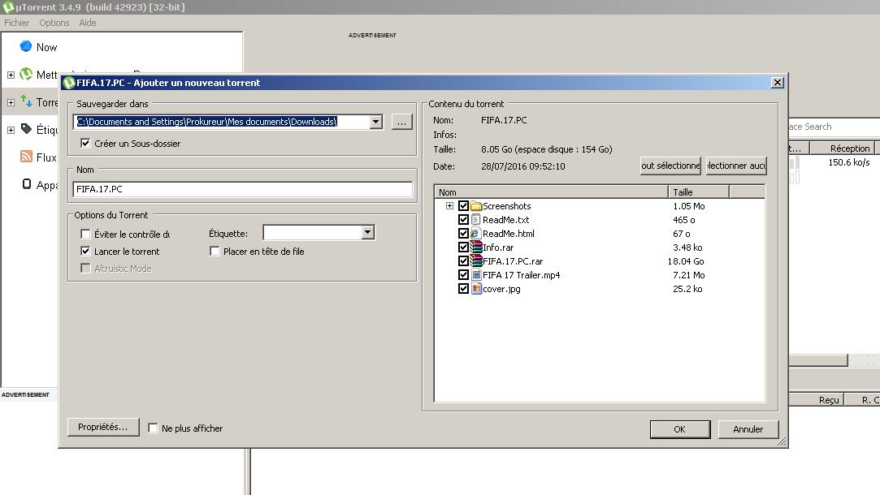This screenshot has height=495, width=880.
Task: Click the FIFA 17 Trailer.mp4 video icon
Action: (476, 275)
